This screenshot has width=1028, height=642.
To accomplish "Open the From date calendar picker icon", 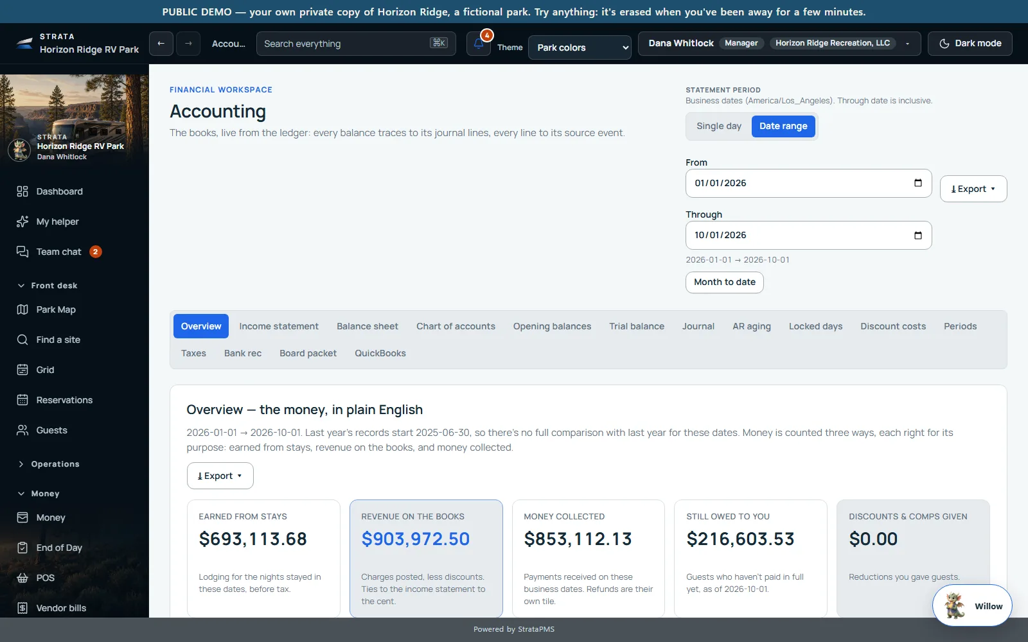I will click(x=918, y=183).
